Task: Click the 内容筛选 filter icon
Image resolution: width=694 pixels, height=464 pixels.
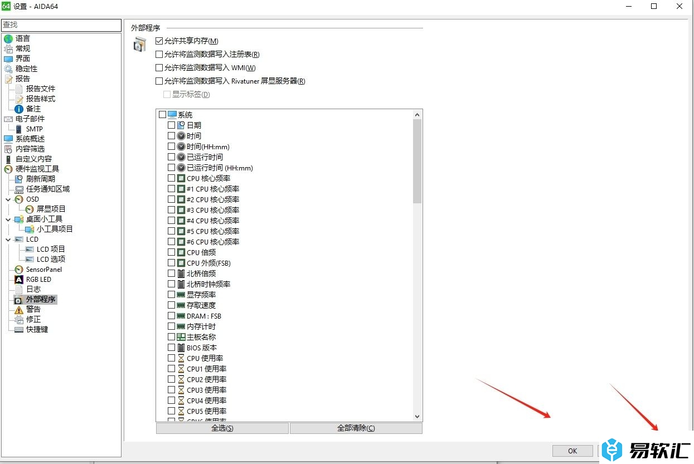Action: click(x=8, y=149)
